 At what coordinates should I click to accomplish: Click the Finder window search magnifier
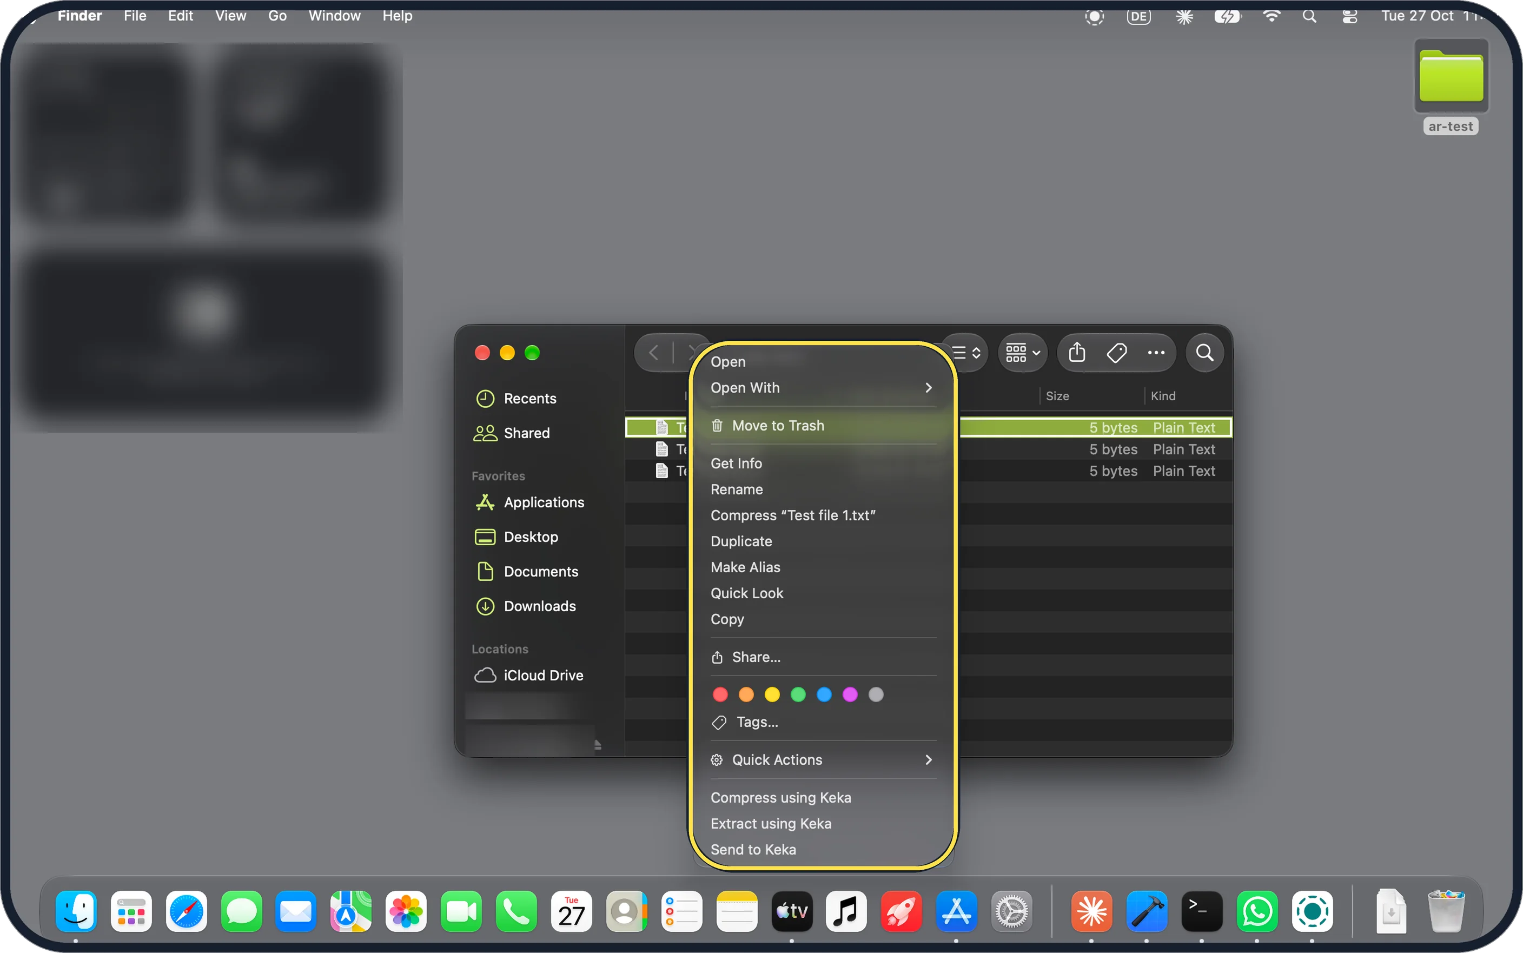point(1205,352)
